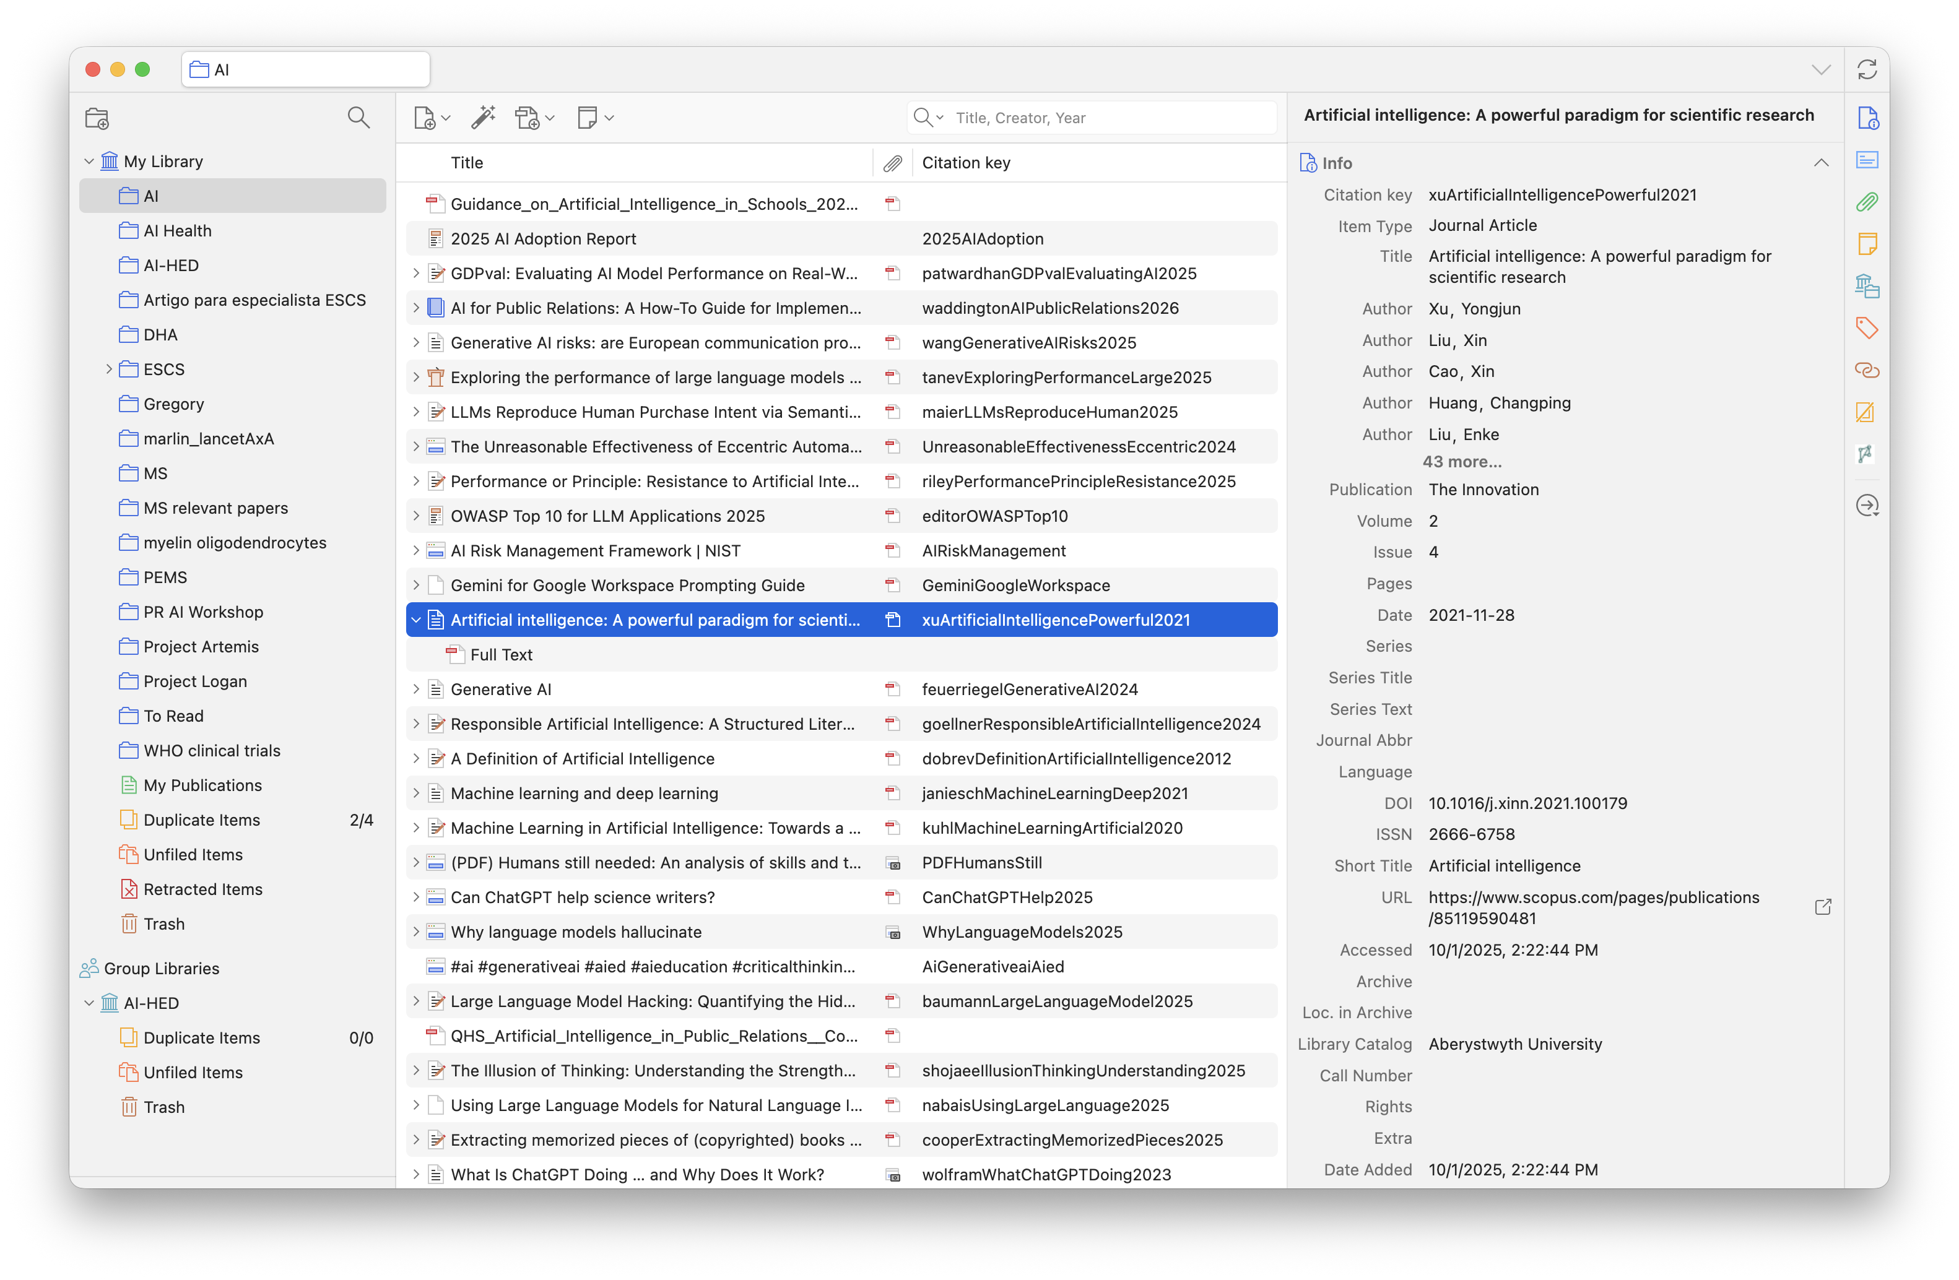
Task: Open the Scopus URL with the external link arrow
Action: click(1822, 907)
